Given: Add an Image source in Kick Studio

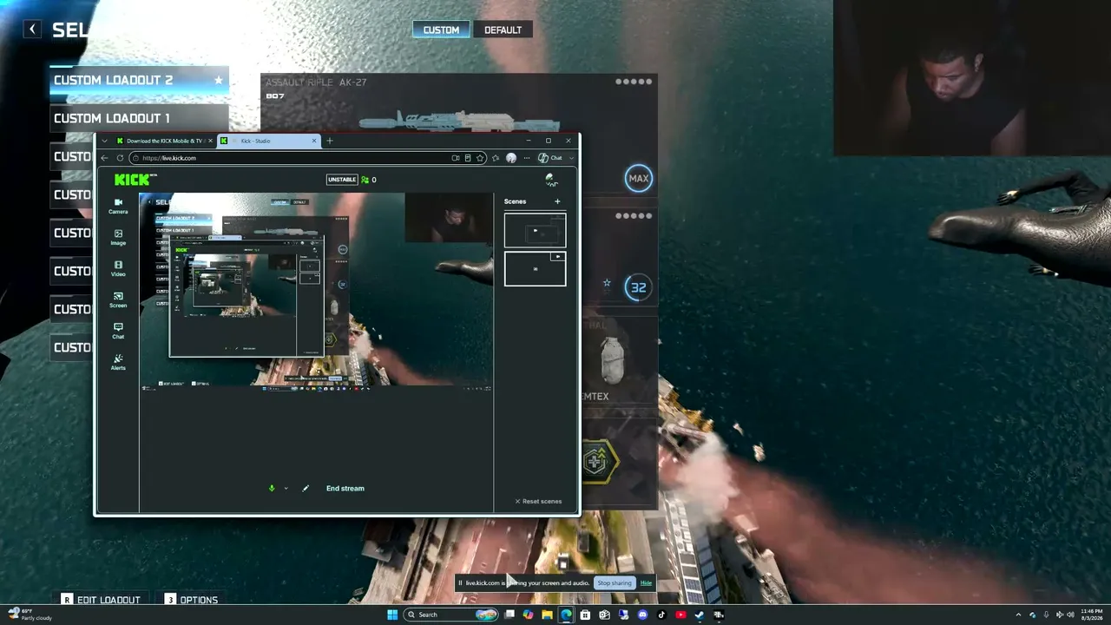Looking at the screenshot, I should [118, 238].
